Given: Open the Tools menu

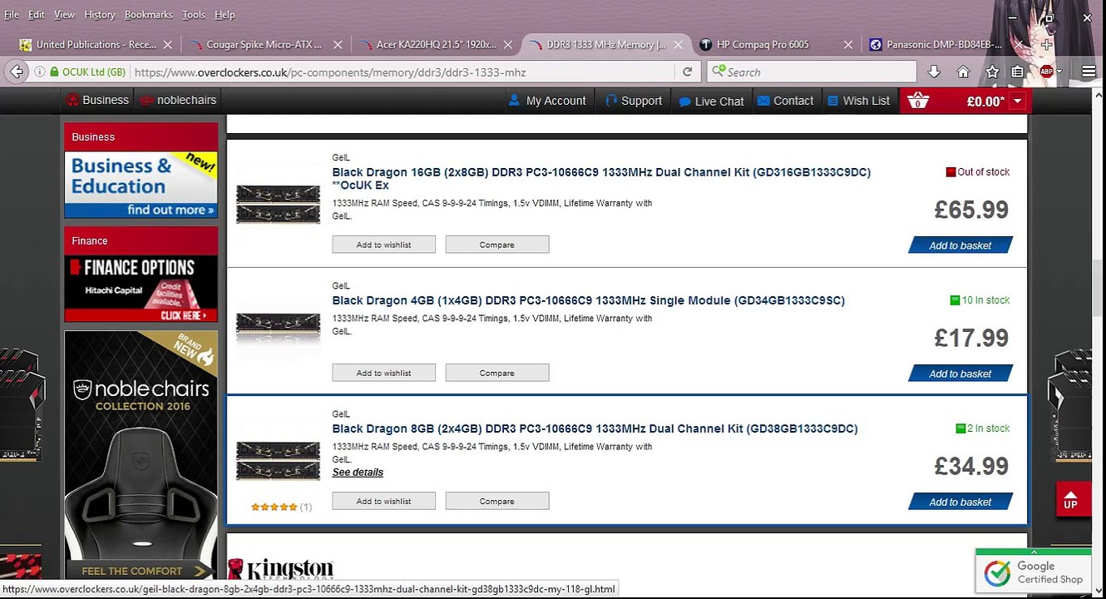Looking at the screenshot, I should [194, 14].
